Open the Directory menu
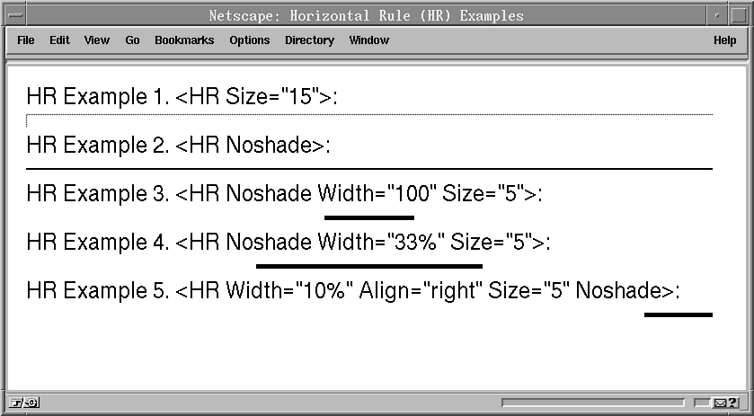This screenshot has width=754, height=416. 309,40
